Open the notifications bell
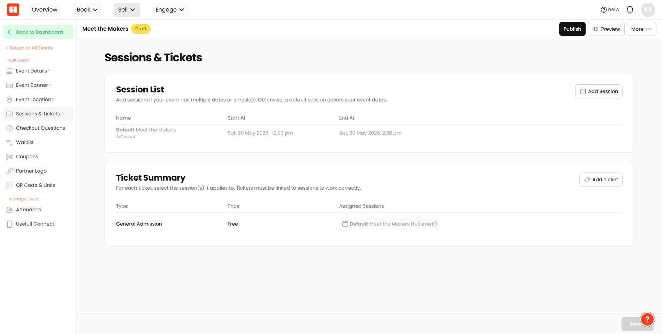Image resolution: width=662 pixels, height=334 pixels. click(x=630, y=10)
